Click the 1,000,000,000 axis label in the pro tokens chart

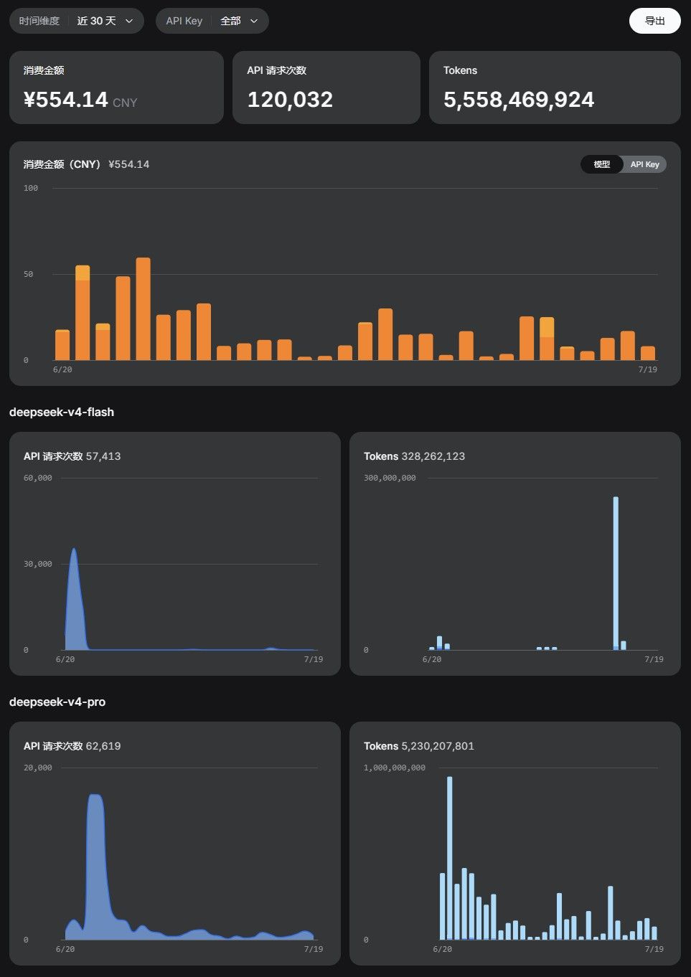coord(395,768)
